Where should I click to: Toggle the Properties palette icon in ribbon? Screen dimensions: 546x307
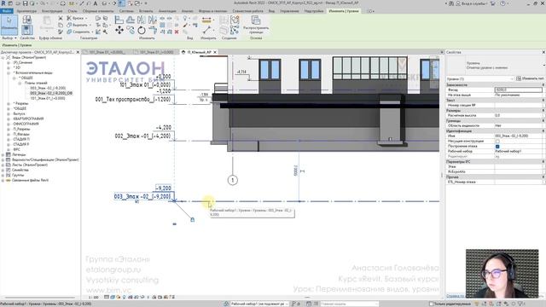[x=26, y=30]
